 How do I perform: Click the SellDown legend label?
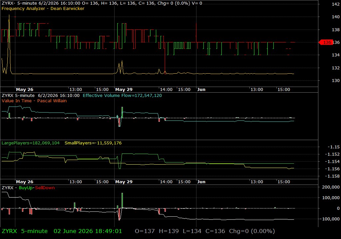(45, 188)
